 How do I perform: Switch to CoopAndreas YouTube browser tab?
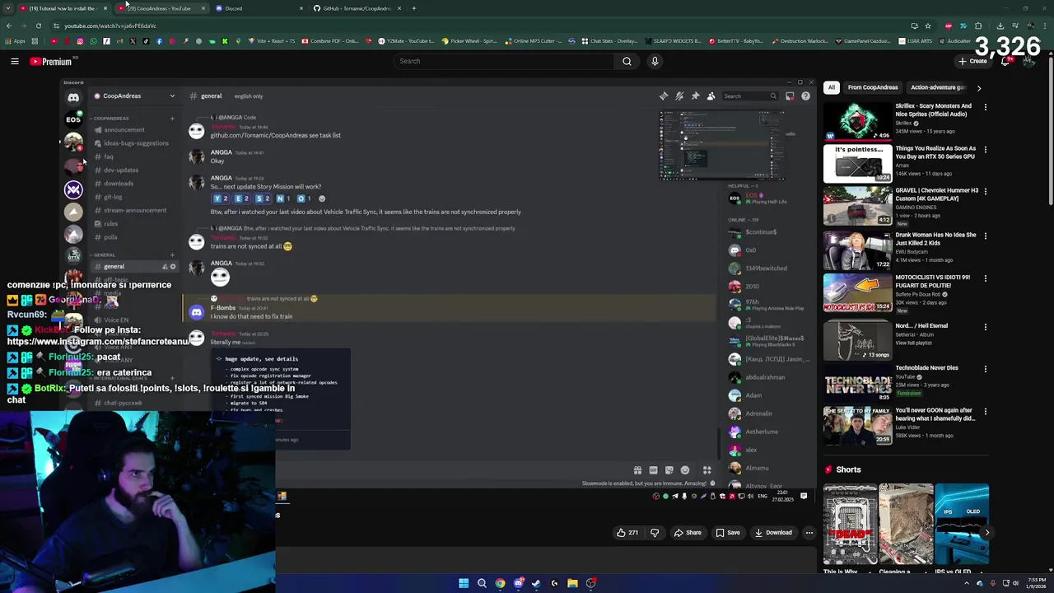tap(161, 8)
